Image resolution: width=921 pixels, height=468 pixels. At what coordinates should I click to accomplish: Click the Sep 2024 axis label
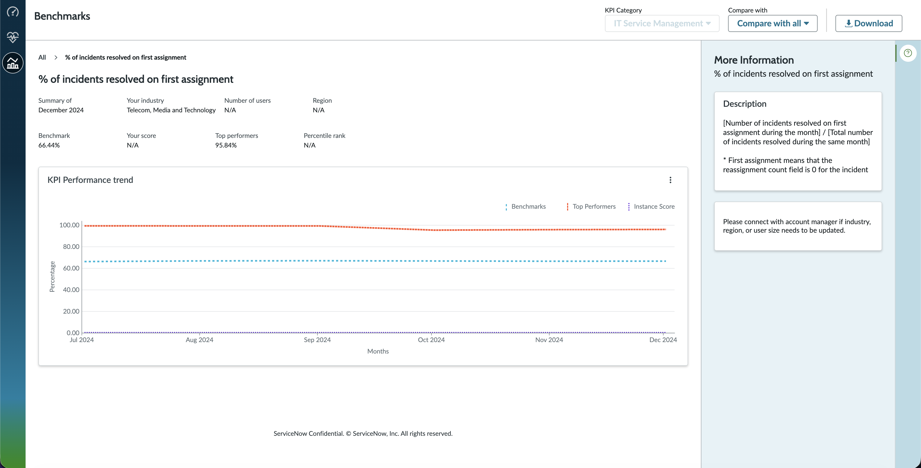pyautogui.click(x=317, y=340)
